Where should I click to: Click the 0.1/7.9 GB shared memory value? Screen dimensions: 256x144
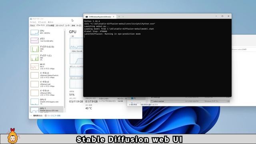coord(92,102)
